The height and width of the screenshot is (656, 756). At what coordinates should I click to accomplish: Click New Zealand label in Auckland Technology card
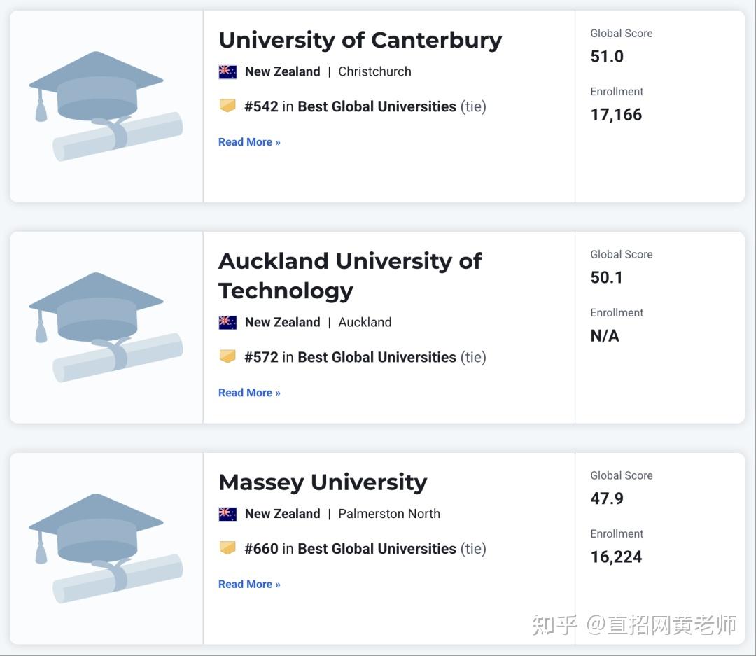pyautogui.click(x=283, y=323)
